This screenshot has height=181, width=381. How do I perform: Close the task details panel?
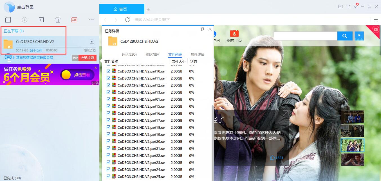pyautogui.click(x=210, y=29)
